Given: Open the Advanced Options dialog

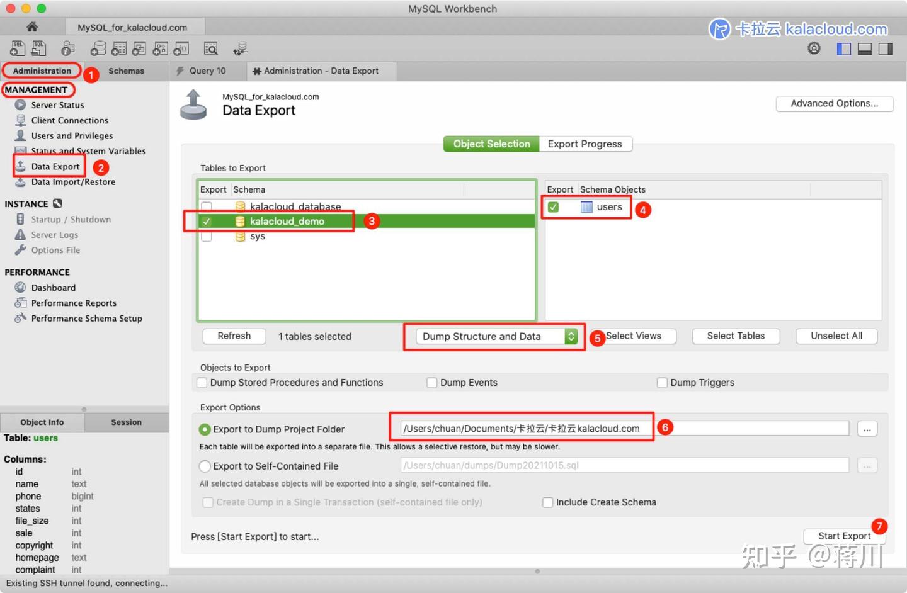Looking at the screenshot, I should pyautogui.click(x=834, y=103).
